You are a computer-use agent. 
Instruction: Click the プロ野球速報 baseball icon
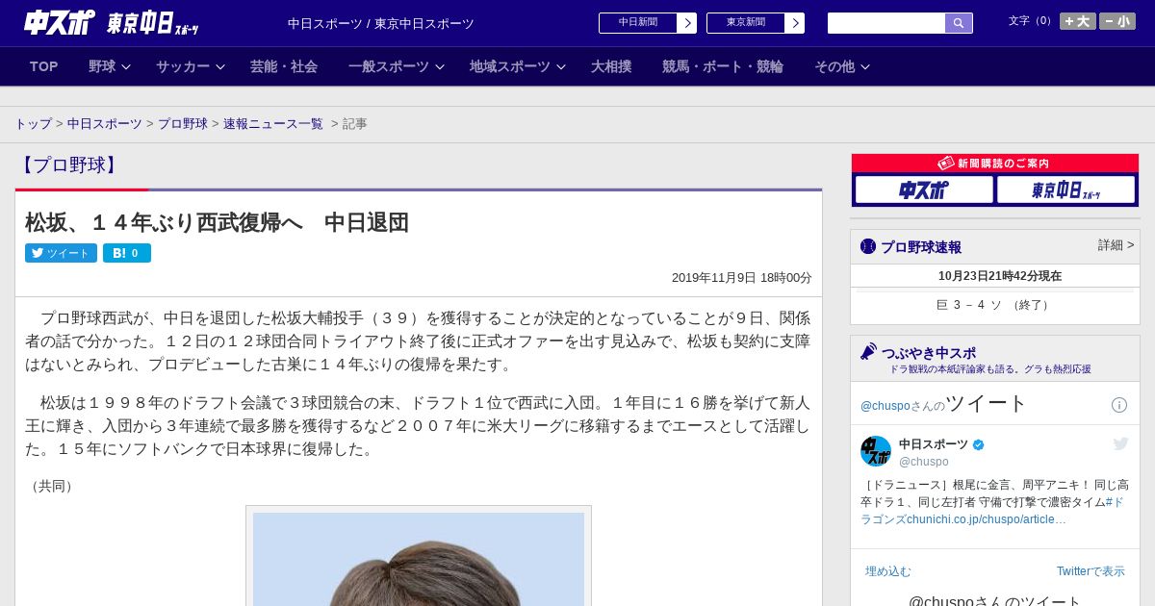point(868,246)
